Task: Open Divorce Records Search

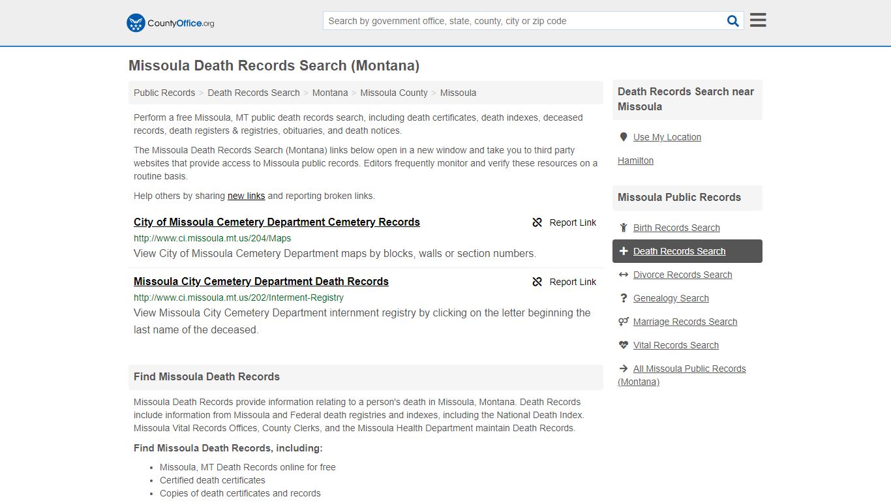Action: [x=682, y=275]
